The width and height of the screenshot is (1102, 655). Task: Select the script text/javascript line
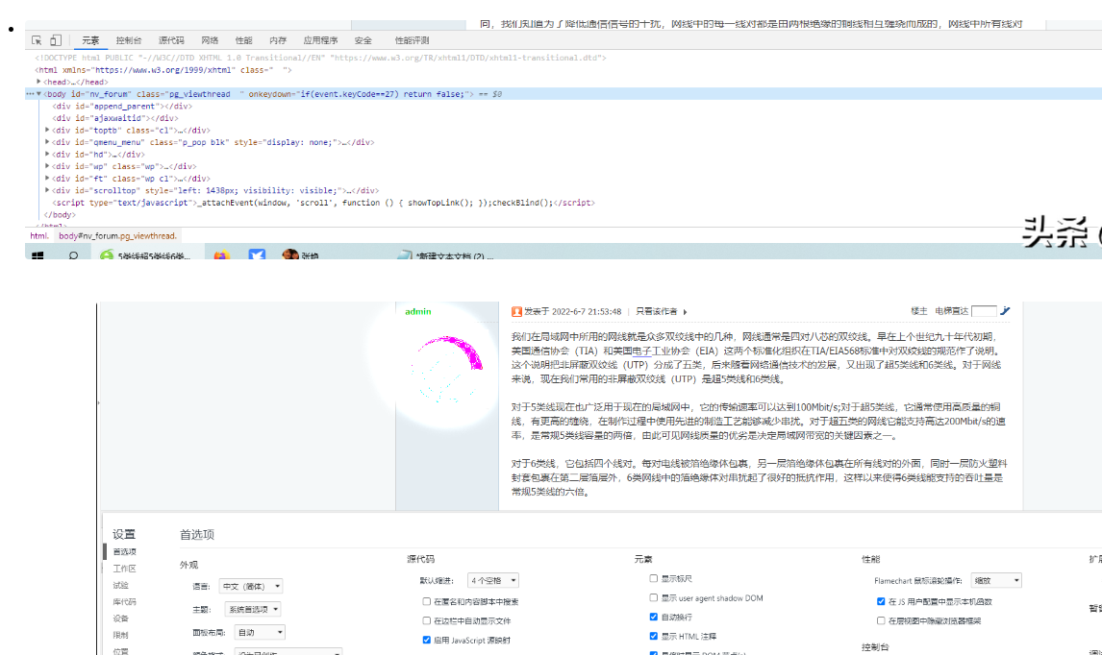324,203
